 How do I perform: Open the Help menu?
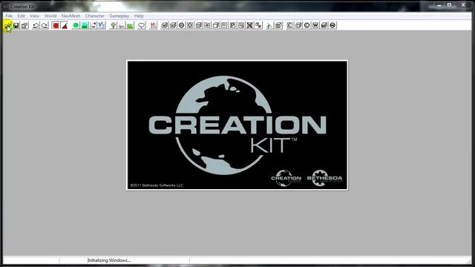139,16
